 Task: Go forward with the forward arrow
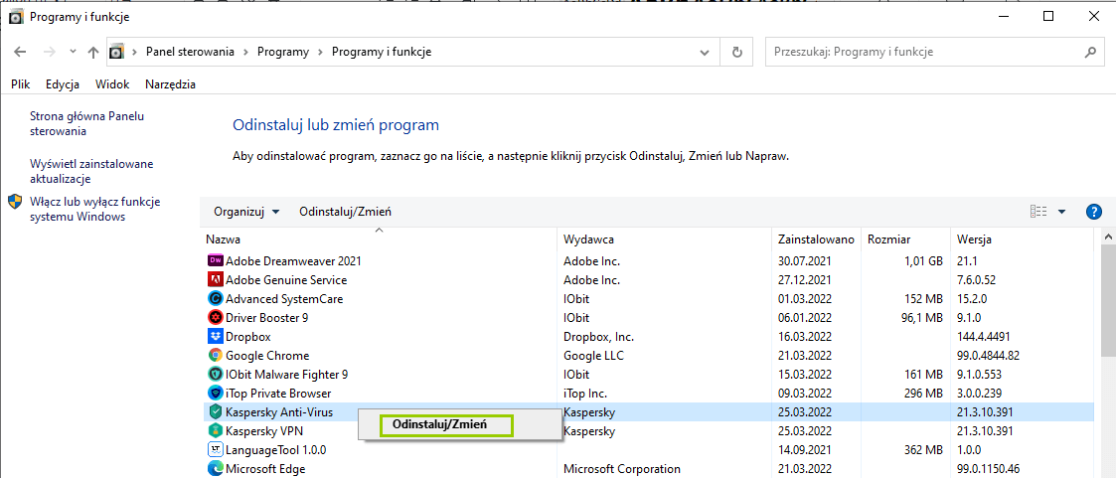[x=49, y=52]
